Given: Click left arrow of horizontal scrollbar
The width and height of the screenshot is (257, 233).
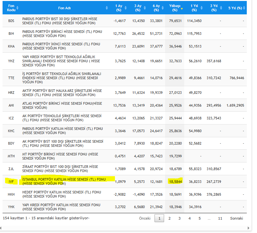Looking at the screenshot, I should point(1,228).
